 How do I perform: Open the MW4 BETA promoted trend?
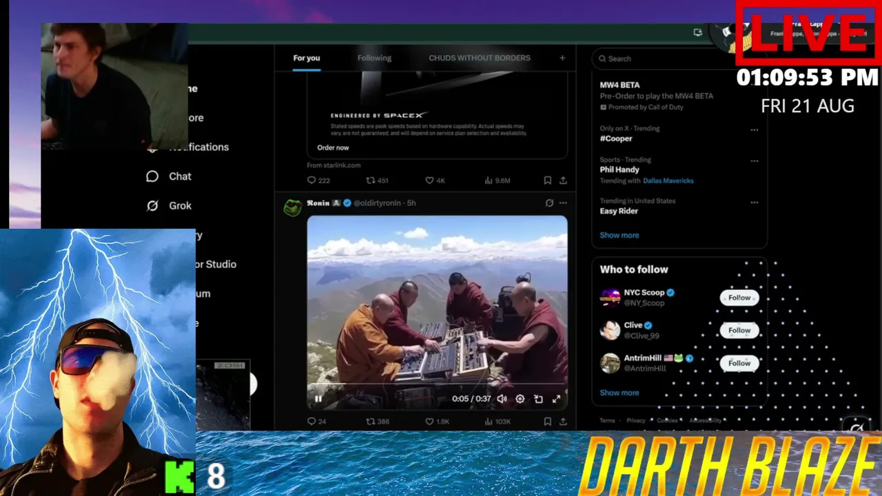(x=657, y=96)
